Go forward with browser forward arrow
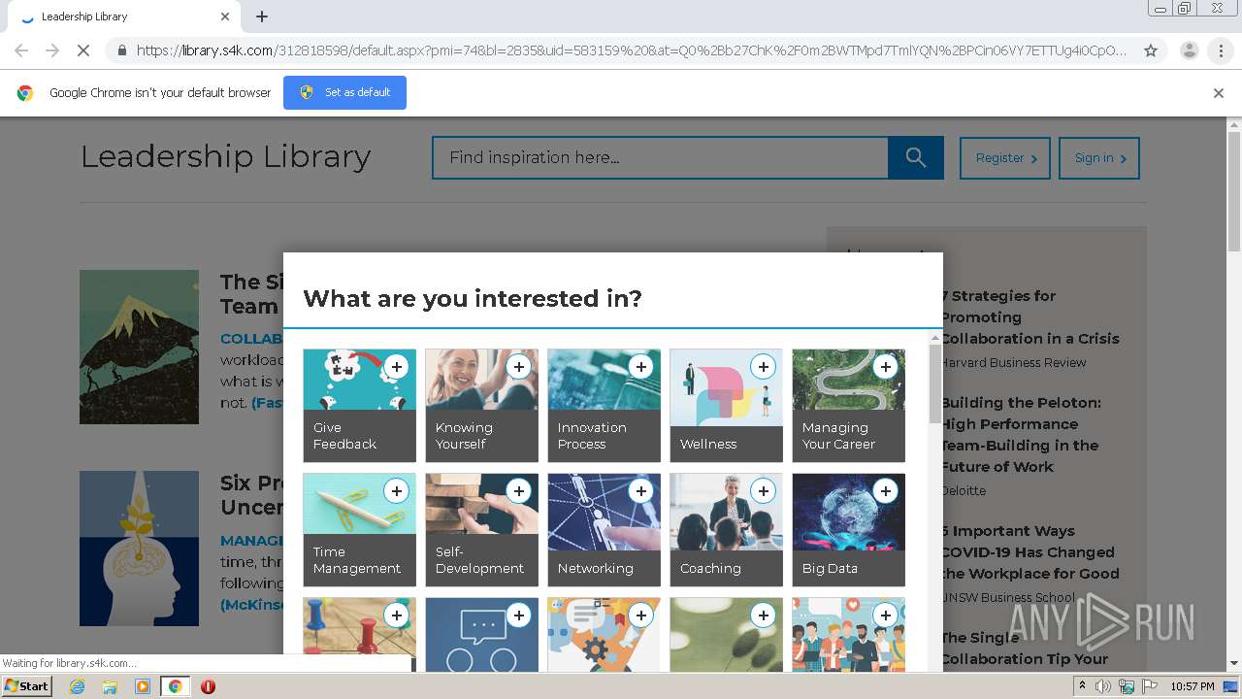The width and height of the screenshot is (1242, 699). tap(52, 50)
